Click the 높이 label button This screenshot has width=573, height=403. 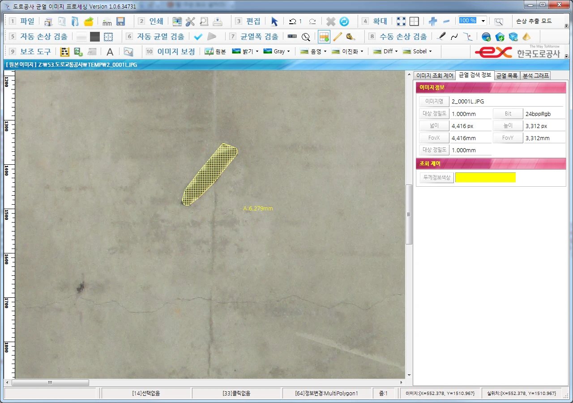(x=508, y=126)
